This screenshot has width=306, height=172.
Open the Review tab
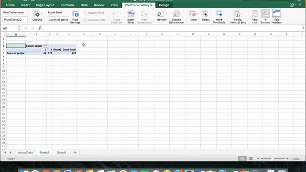click(x=99, y=5)
